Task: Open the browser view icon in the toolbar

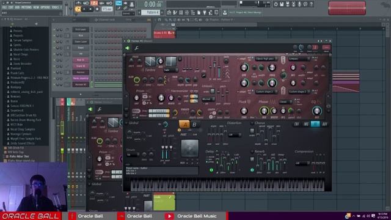Action: pos(192,12)
